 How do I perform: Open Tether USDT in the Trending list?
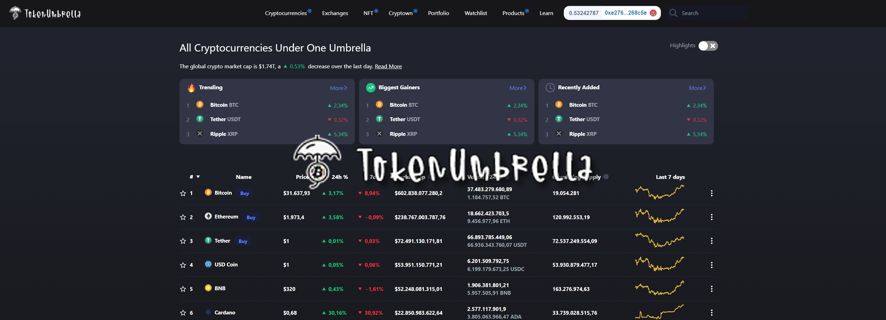[225, 119]
